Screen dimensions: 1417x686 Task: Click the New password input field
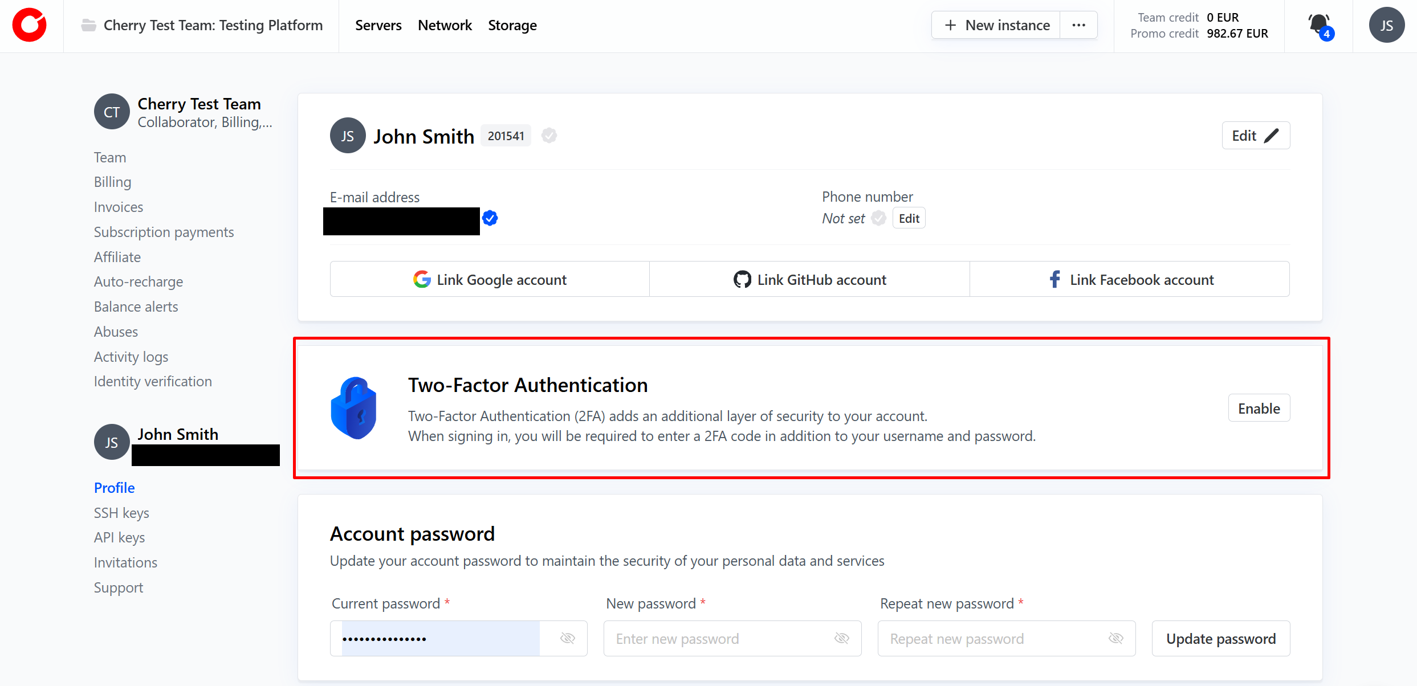pyautogui.click(x=718, y=638)
